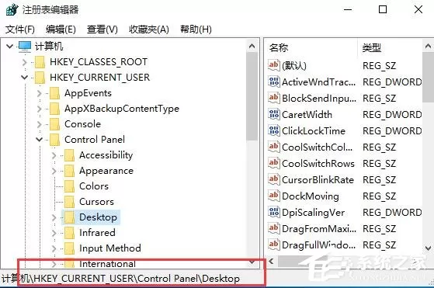Screen dimensions: 434x288
Task: Click the ActiveWndTrac... value icon
Action: (x=274, y=82)
